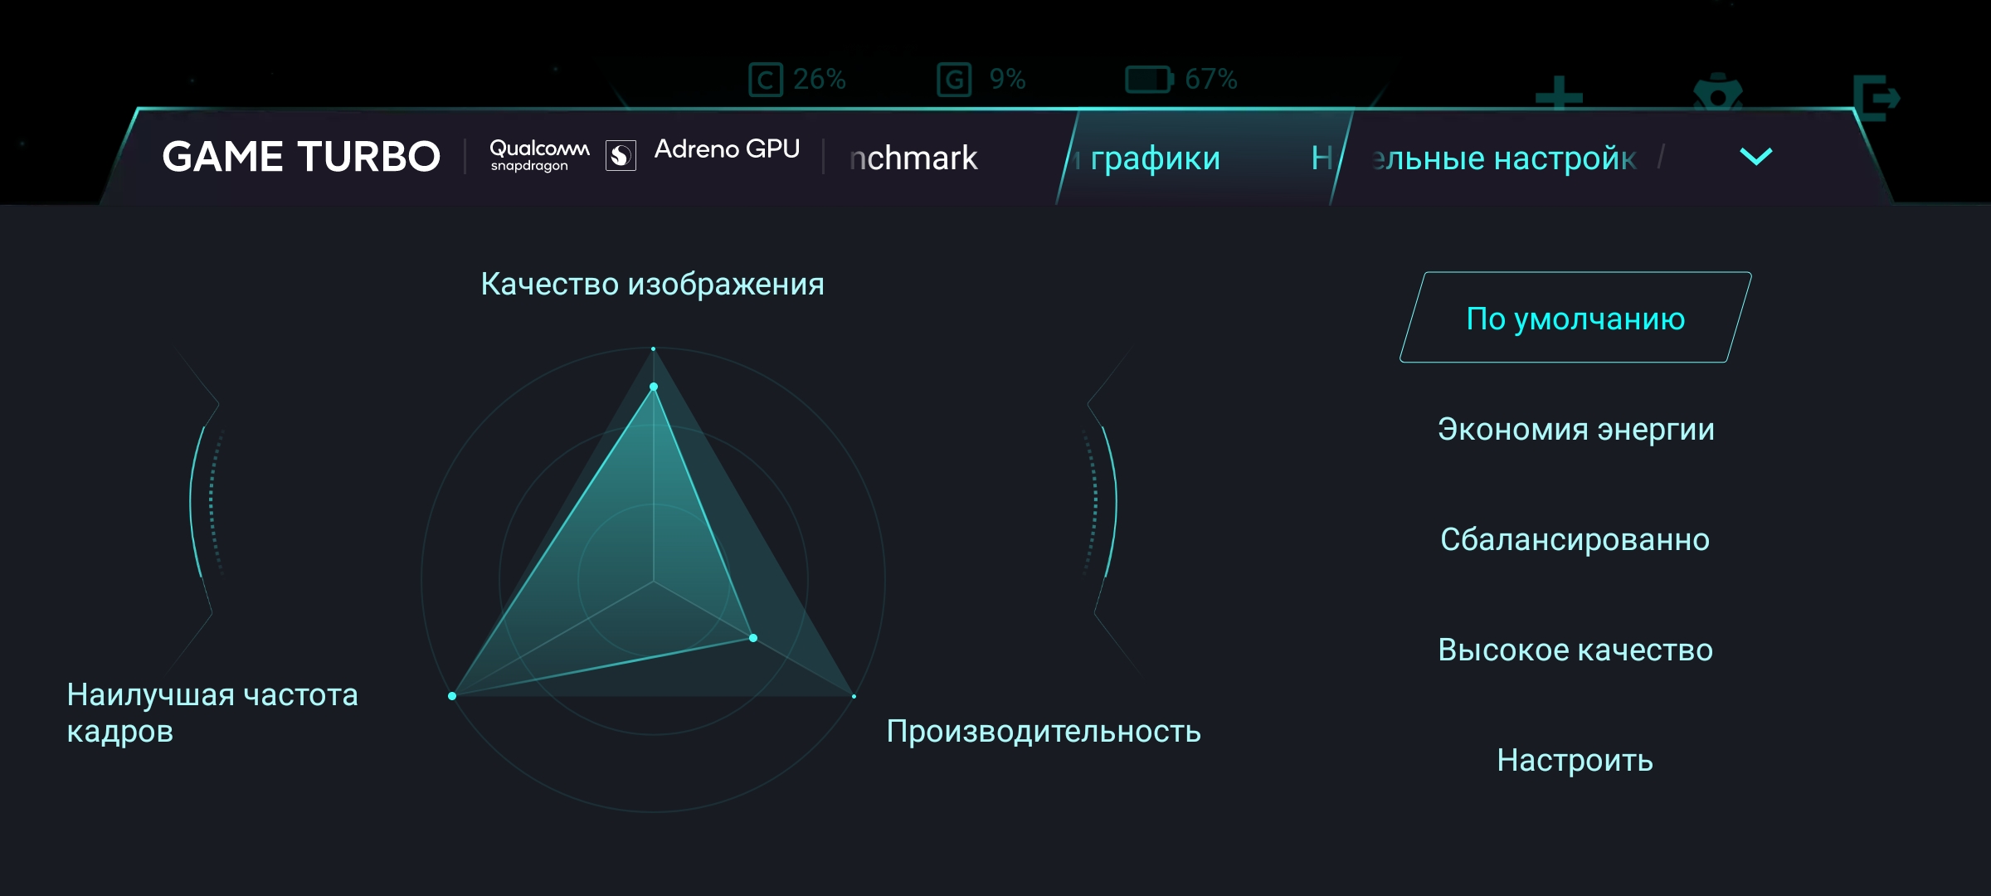Click the GAME TURBO title
Image resolution: width=1991 pixels, height=896 pixels.
click(300, 157)
